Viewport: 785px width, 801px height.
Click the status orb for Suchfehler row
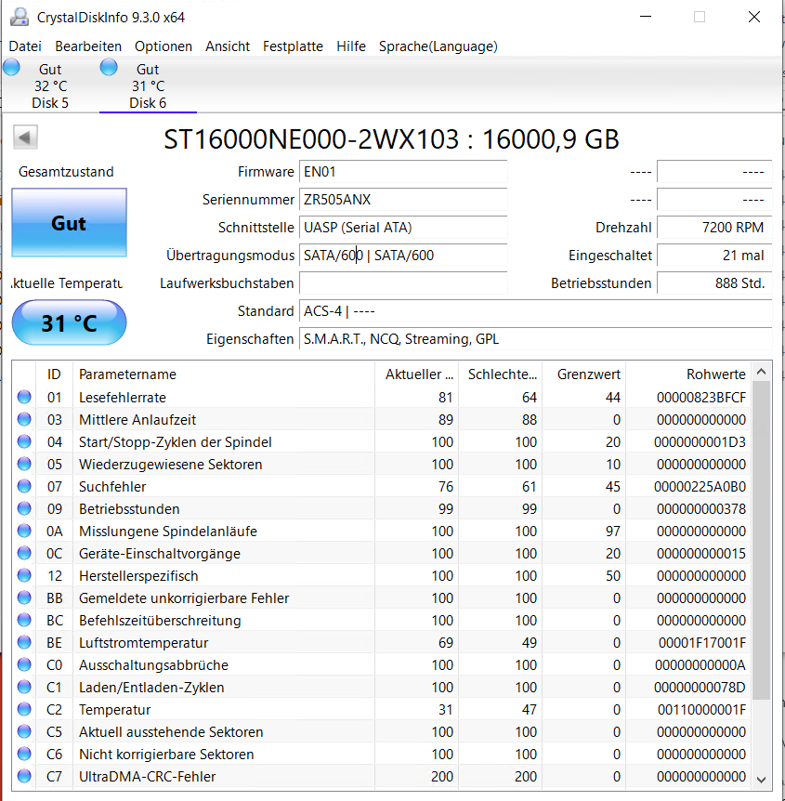click(24, 486)
